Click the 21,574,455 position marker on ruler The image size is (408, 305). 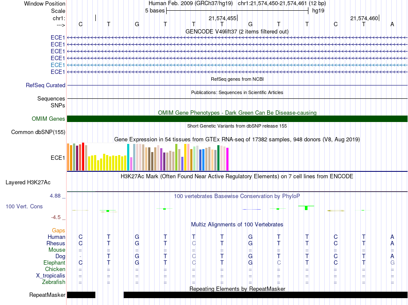coord(223,18)
